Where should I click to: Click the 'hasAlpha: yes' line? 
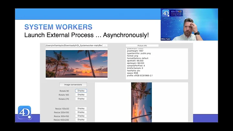tap(133, 71)
